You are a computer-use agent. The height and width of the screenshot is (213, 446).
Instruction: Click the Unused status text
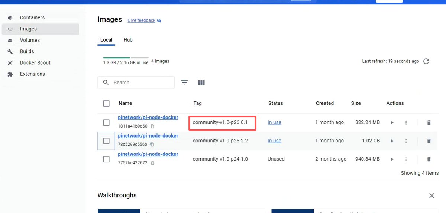276,159
